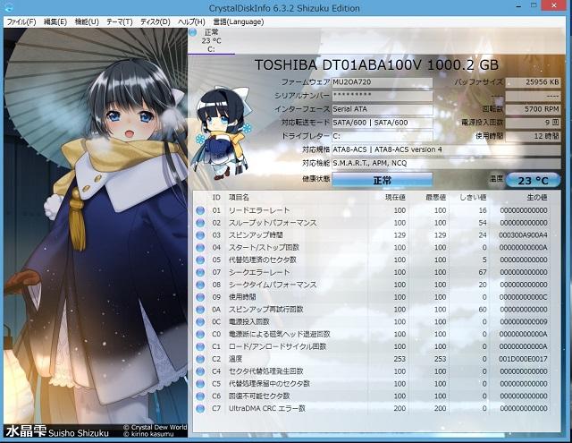The image size is (572, 443).
Task: Click status icon for スピンアップ時間 row
Action: [x=200, y=235]
